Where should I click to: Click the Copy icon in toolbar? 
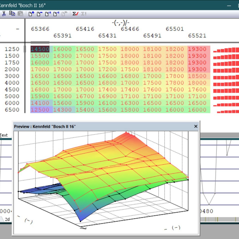(12, 13)
